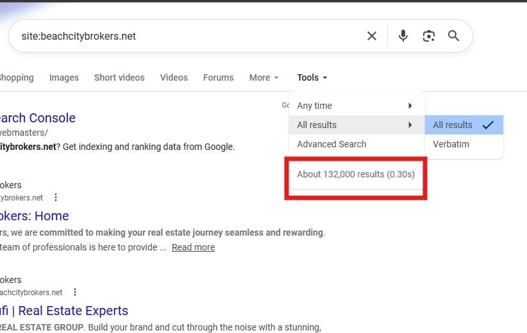Open the Real Estate Experts result link
Image resolution: width=527 pixels, height=333 pixels.
point(64,311)
